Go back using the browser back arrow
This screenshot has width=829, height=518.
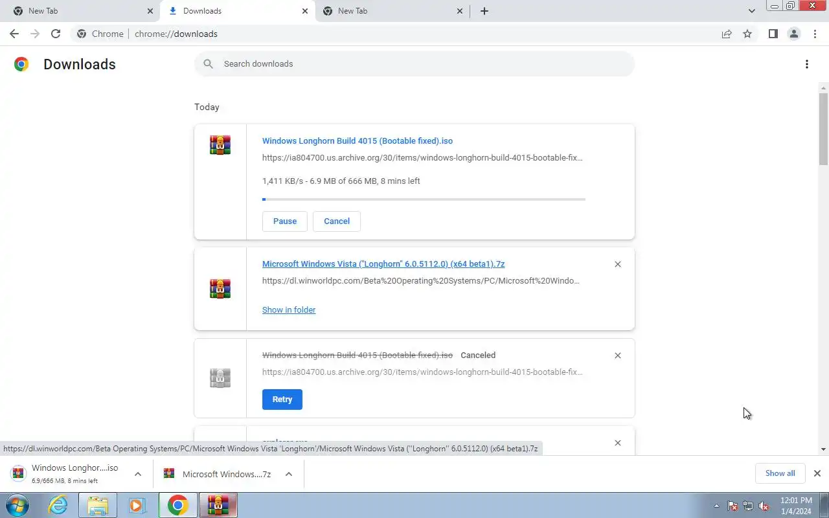pyautogui.click(x=14, y=34)
